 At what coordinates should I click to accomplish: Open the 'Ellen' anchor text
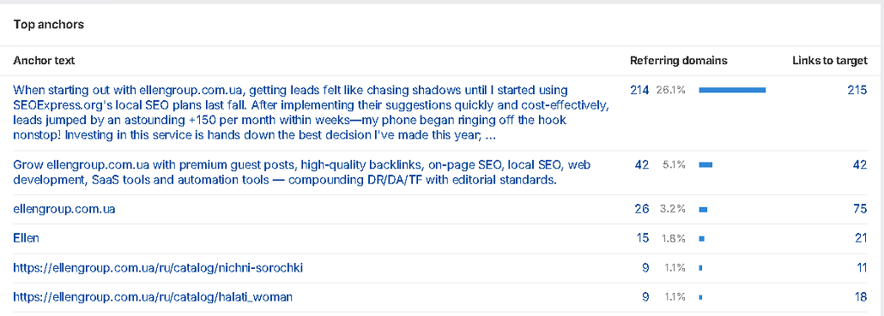click(26, 238)
